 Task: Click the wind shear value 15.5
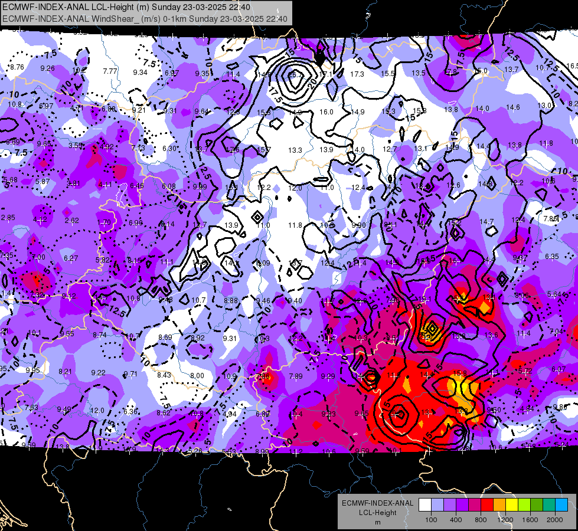pyautogui.click(x=388, y=74)
